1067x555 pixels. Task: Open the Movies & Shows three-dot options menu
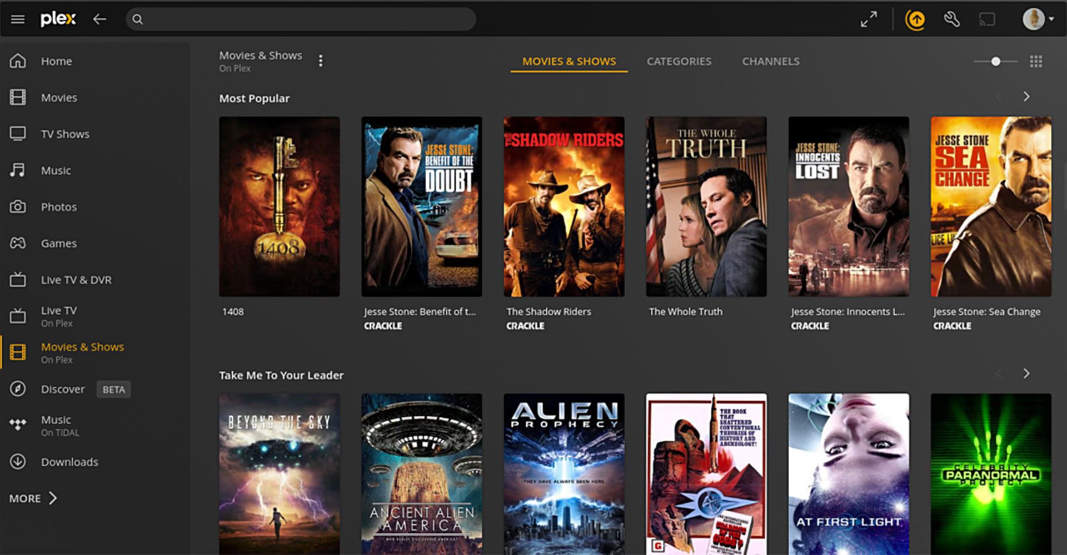321,60
